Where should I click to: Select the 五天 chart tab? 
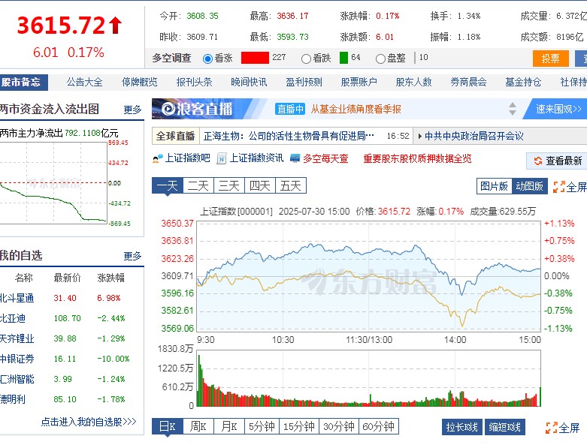click(291, 185)
